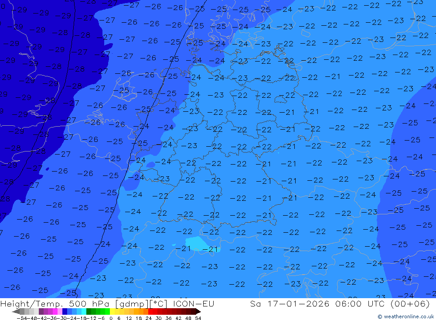Click the bright yellow legend swatch above 0

click(x=112, y=311)
